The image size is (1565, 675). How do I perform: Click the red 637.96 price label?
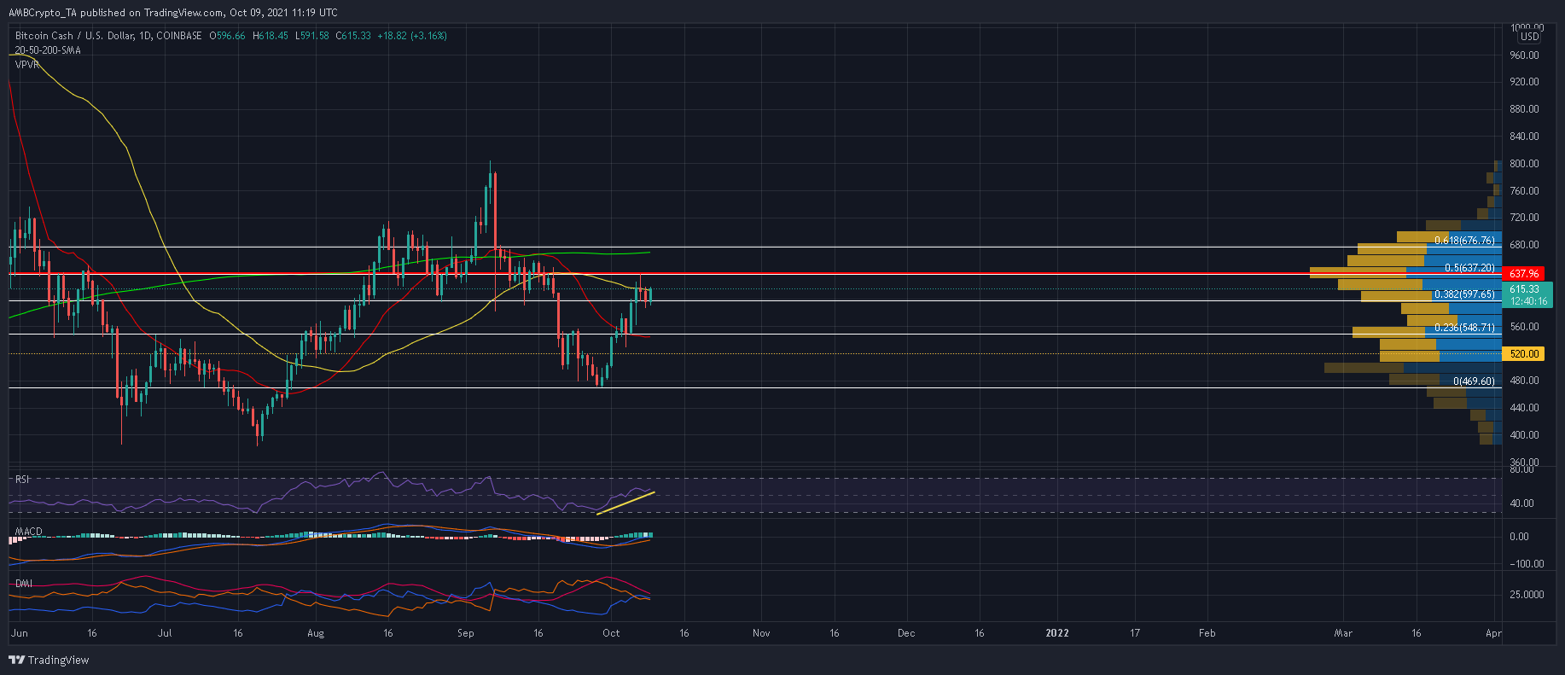pyautogui.click(x=1523, y=274)
